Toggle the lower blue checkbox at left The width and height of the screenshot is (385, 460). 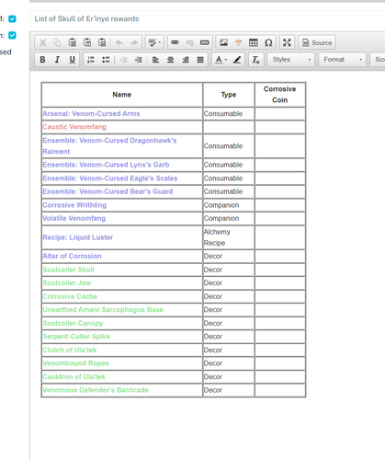(x=12, y=35)
